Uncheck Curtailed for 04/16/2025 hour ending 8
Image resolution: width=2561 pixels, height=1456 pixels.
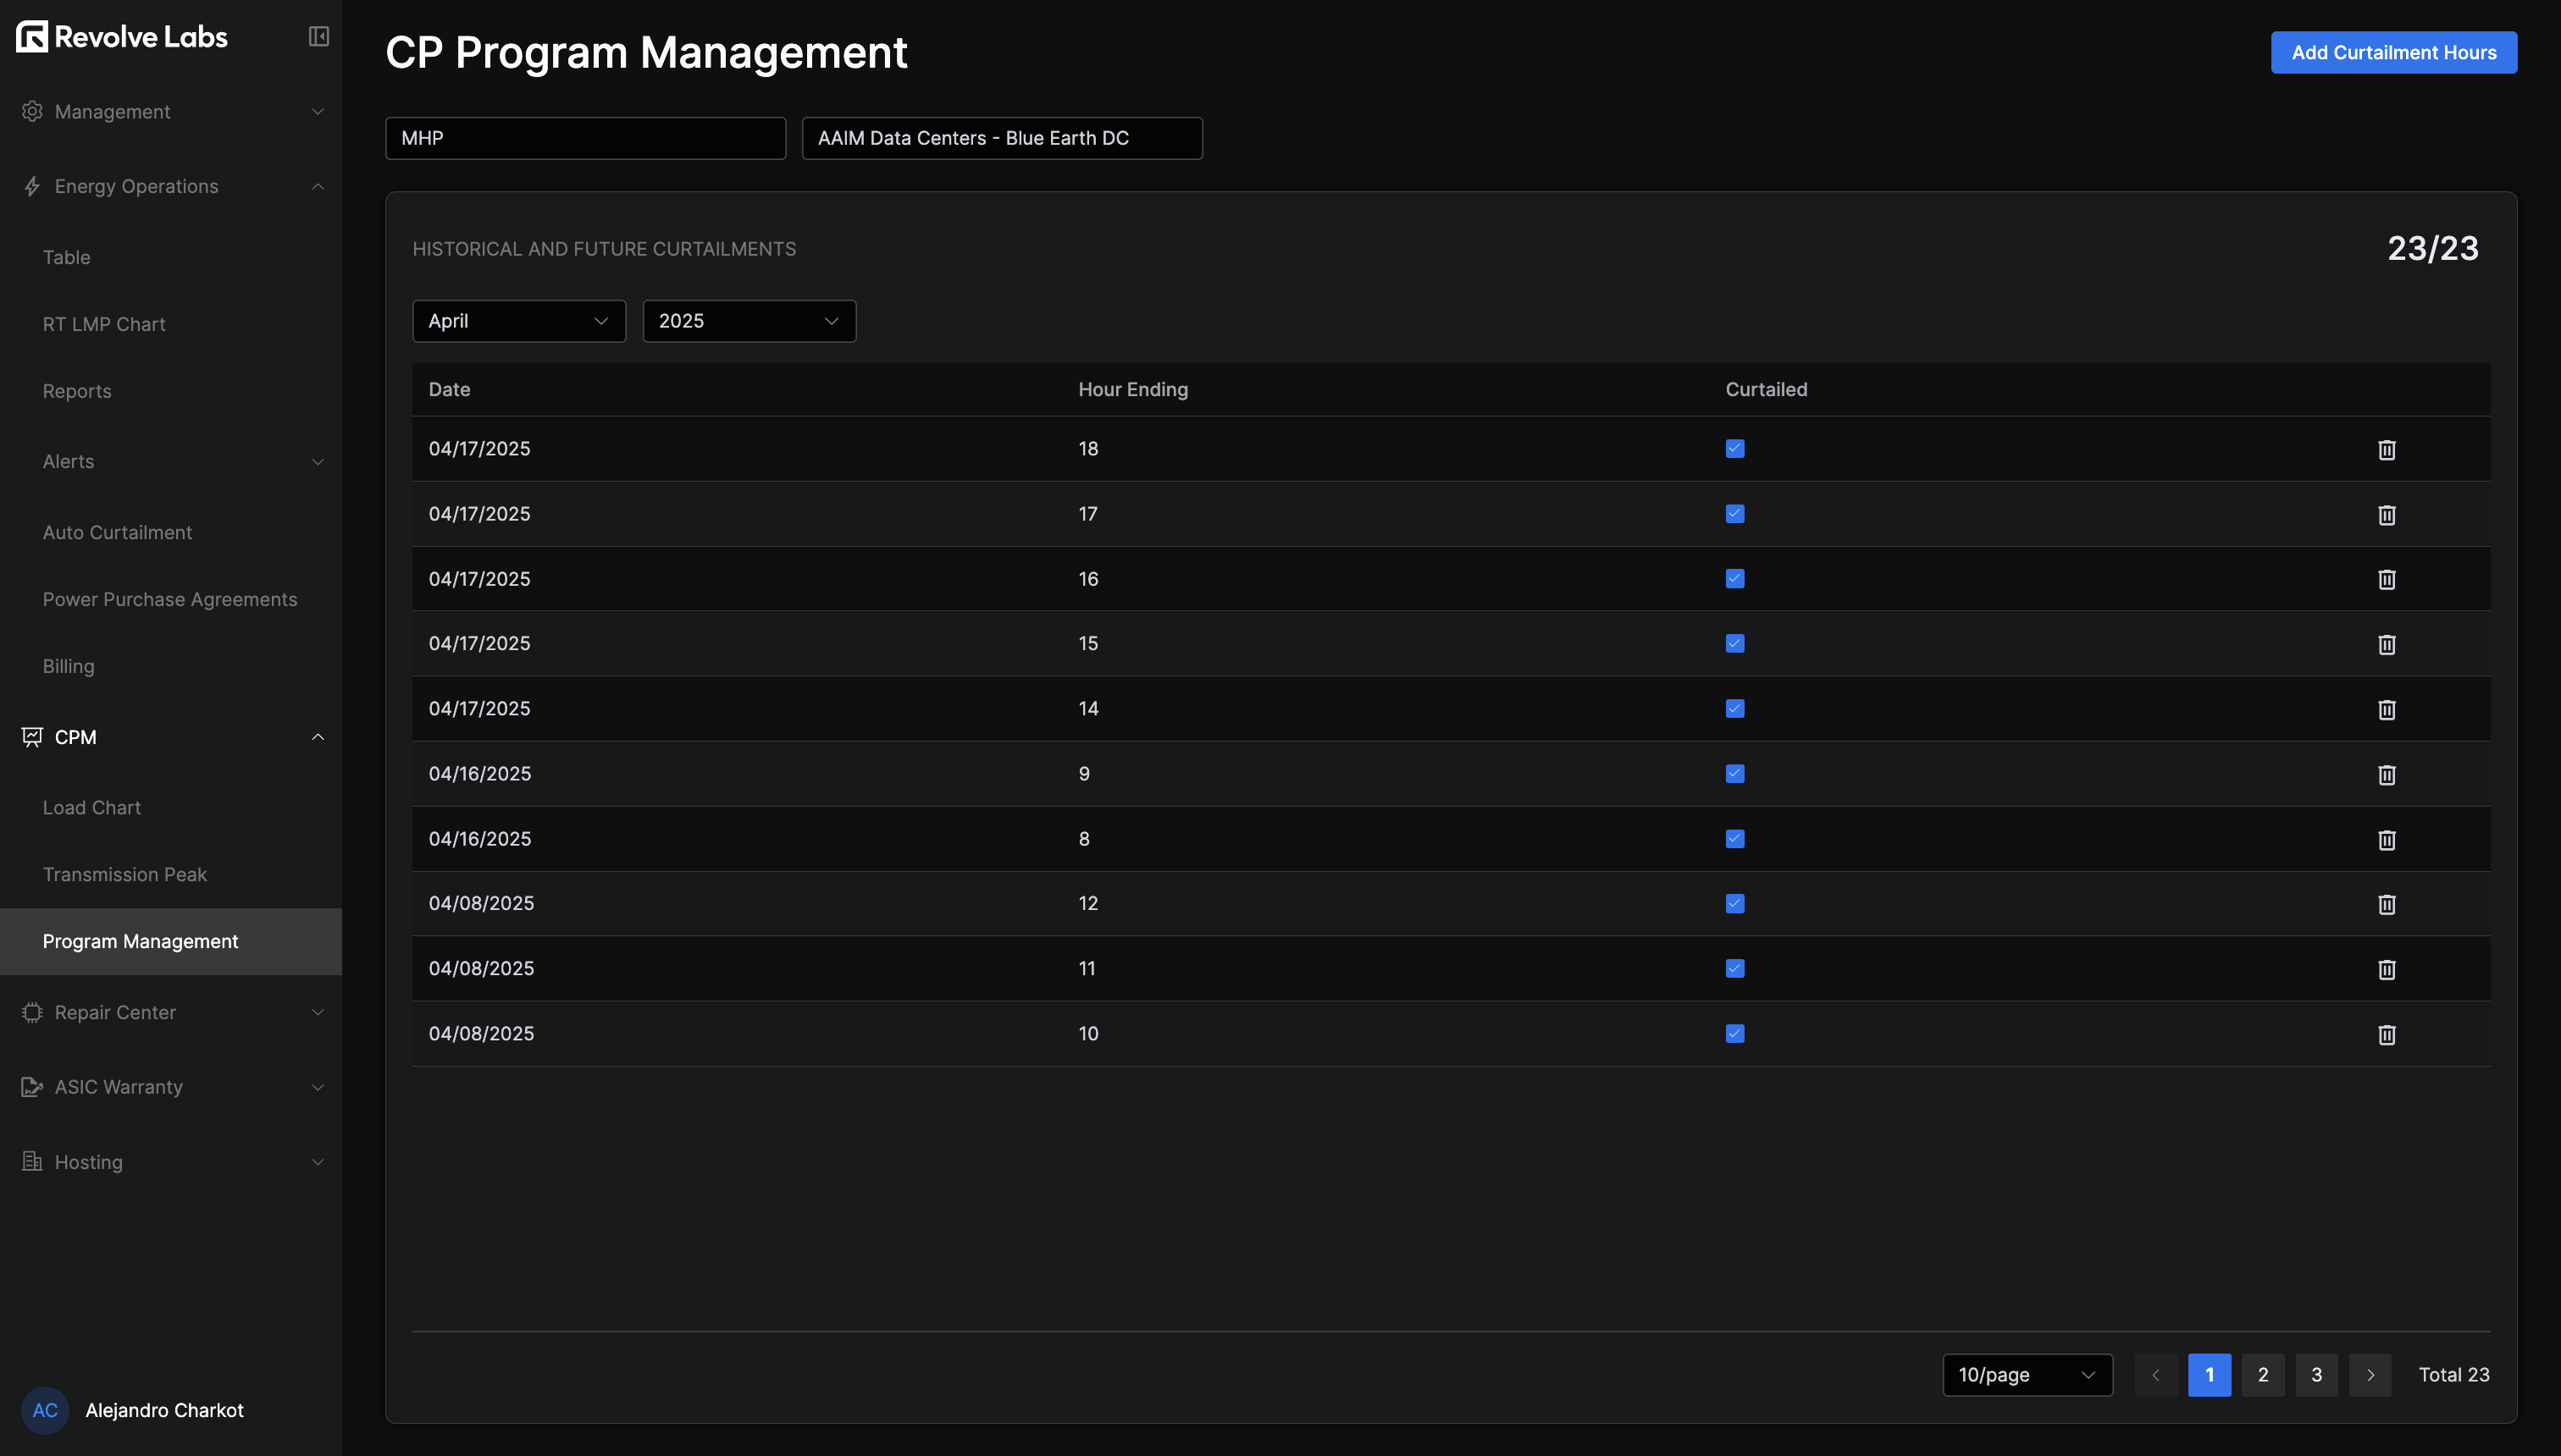pyautogui.click(x=1734, y=838)
